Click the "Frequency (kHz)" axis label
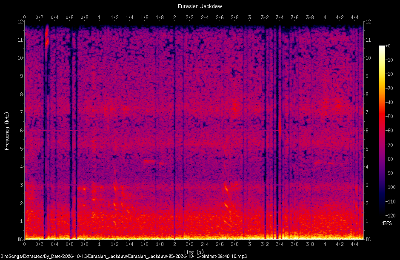400x260 pixels. tap(7, 131)
